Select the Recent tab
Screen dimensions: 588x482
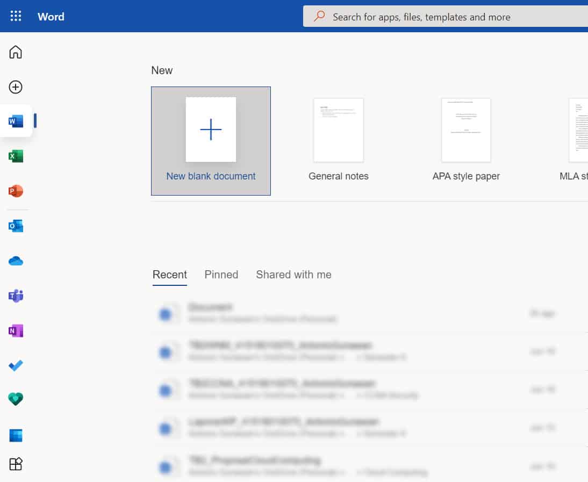pos(170,275)
